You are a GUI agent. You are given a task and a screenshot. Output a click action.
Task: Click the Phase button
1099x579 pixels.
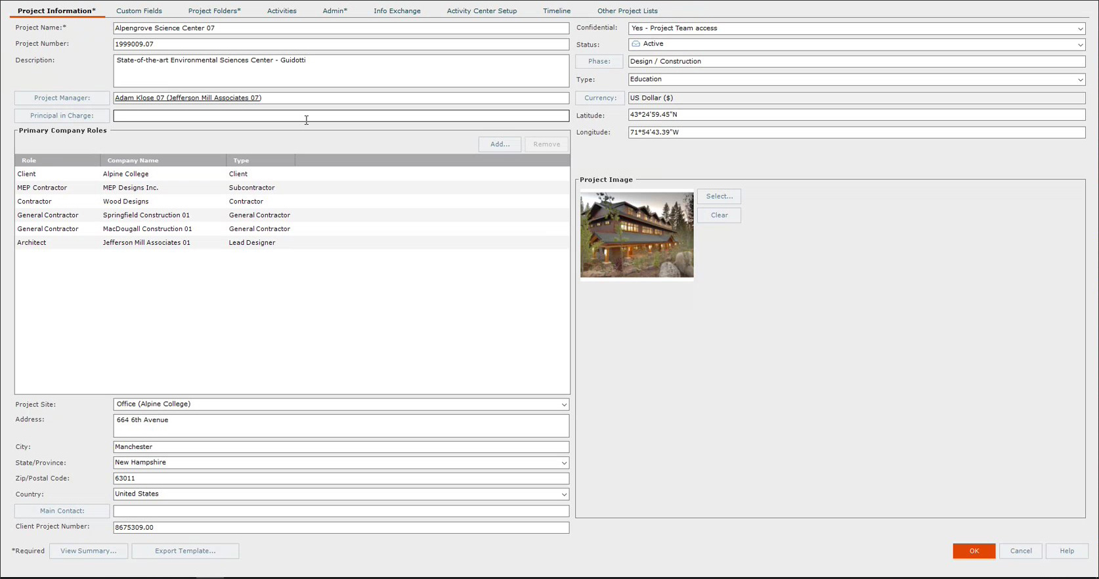coord(599,61)
